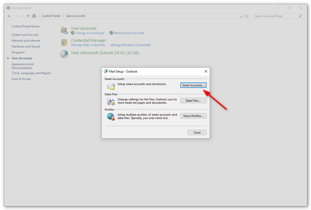The width and height of the screenshot is (311, 210).
Task: Open Clock, Language, and Region category
Action: (31, 73)
